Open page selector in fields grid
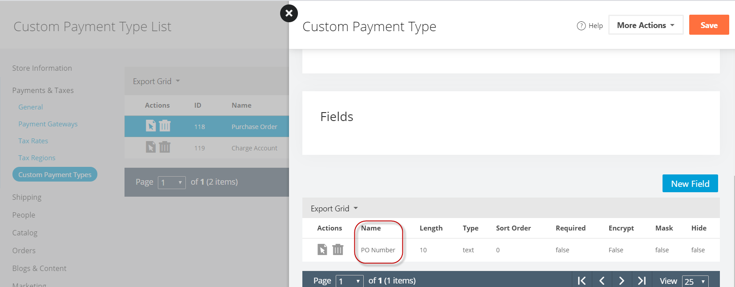The width and height of the screenshot is (735, 287). point(349,281)
